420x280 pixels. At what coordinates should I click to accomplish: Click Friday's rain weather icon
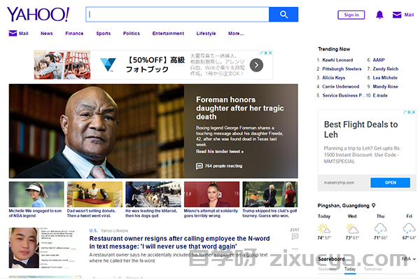click(409, 229)
